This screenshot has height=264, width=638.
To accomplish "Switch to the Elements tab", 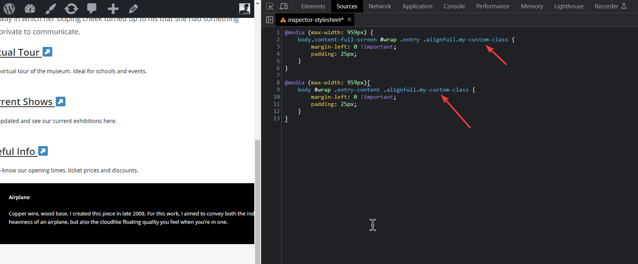I will tap(313, 6).
